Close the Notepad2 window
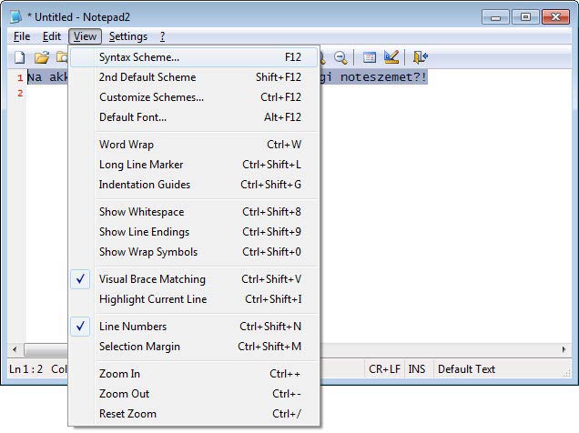Viewport: 579px width, 433px height. click(555, 17)
